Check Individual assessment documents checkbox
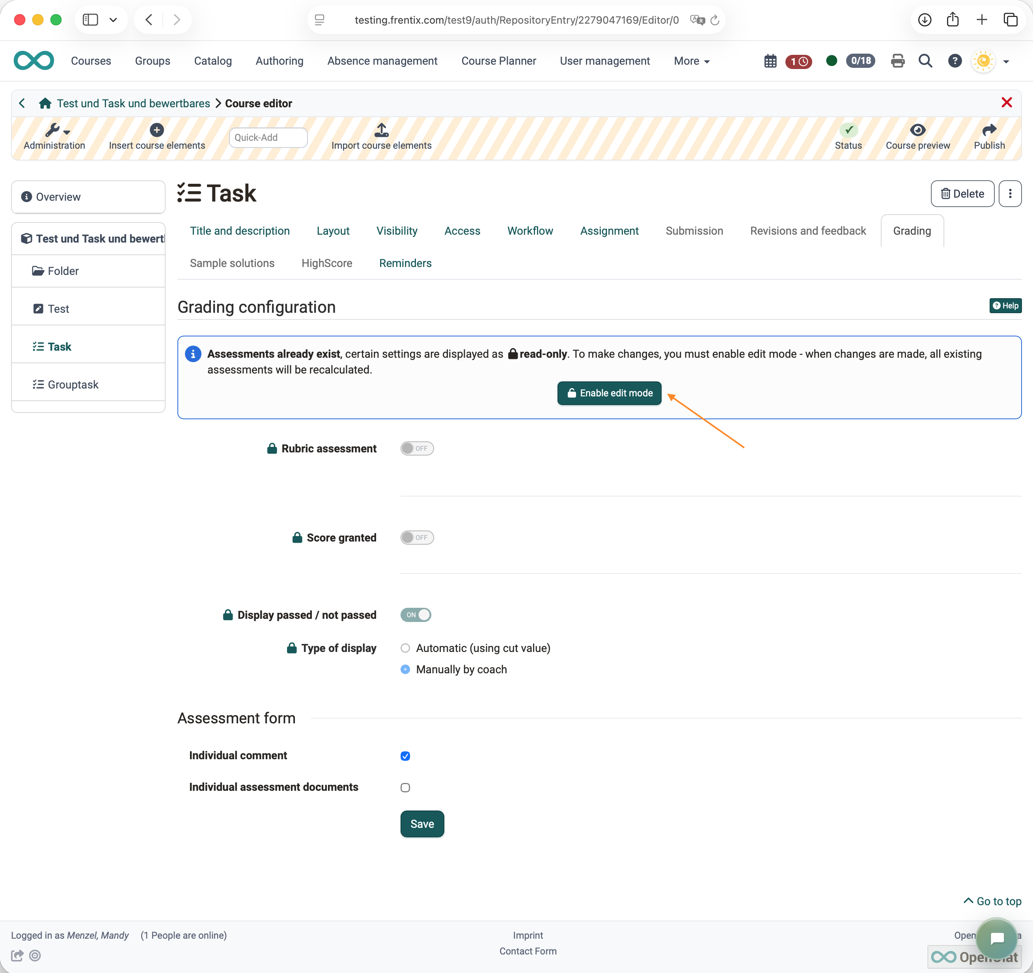Image resolution: width=1033 pixels, height=973 pixels. click(x=405, y=788)
